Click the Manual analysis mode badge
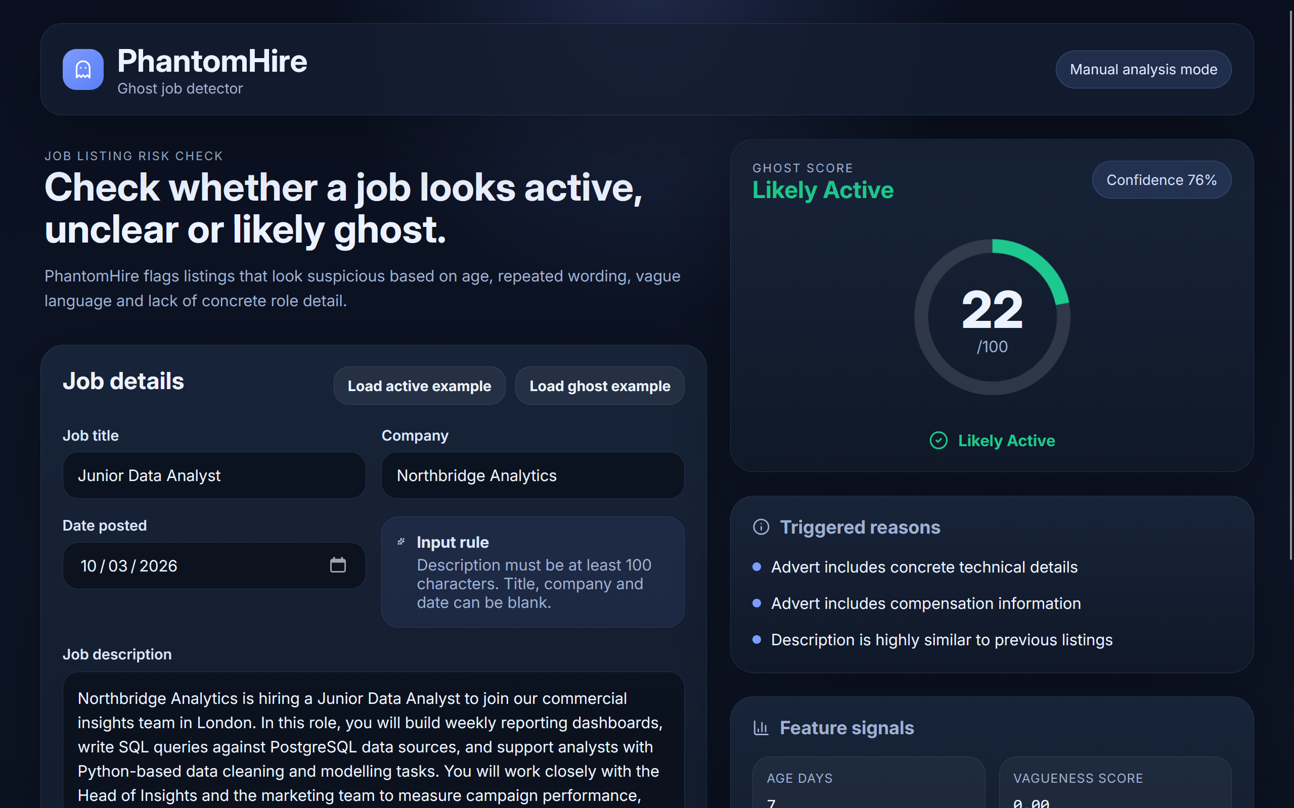Screen dimensions: 1294x808 (x=1143, y=69)
